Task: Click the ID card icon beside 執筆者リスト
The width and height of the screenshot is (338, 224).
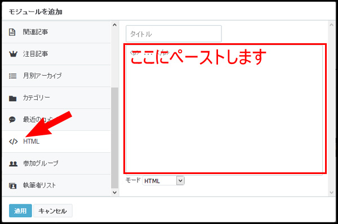Action: (x=13, y=186)
